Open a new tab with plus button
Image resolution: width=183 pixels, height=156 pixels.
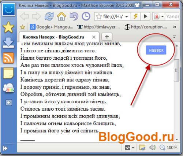107,37
